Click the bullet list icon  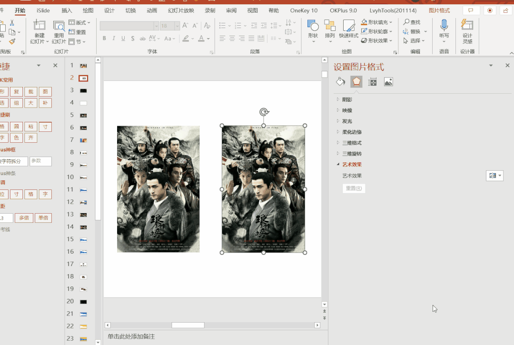pyautogui.click(x=222, y=25)
